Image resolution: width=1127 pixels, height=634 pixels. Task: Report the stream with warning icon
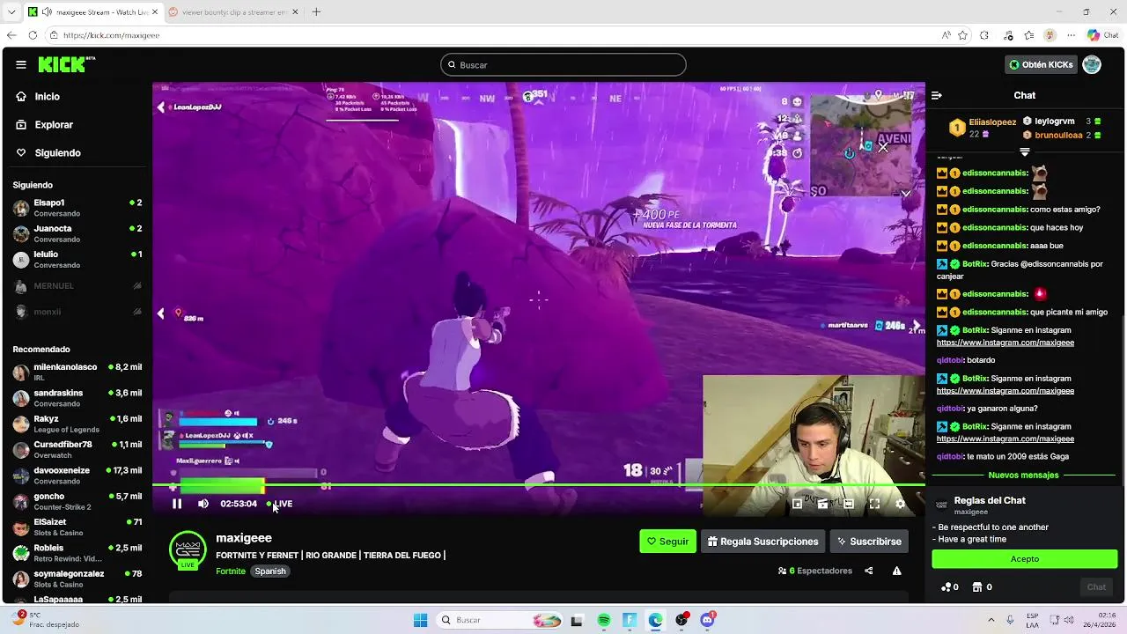tap(896, 571)
